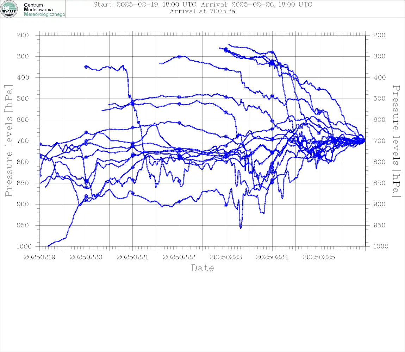Screen dimensions: 405x352
Task: Click the left axis 850 label
Action: pos(23,183)
